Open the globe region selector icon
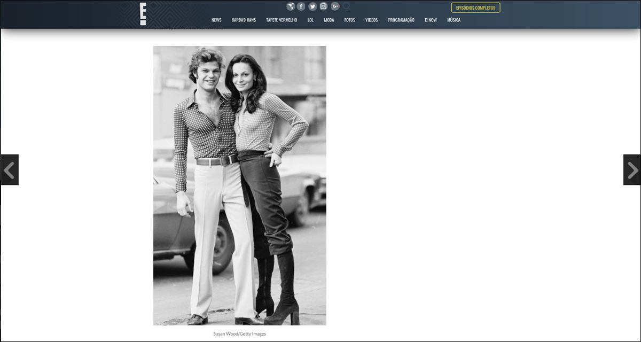 [x=290, y=6]
